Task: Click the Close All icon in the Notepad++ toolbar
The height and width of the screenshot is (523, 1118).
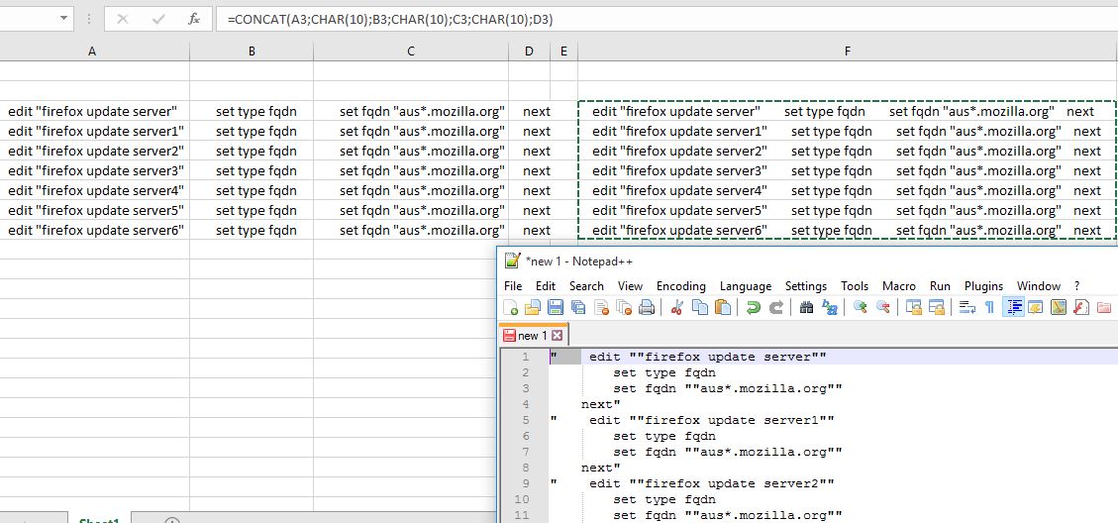Action: click(624, 307)
